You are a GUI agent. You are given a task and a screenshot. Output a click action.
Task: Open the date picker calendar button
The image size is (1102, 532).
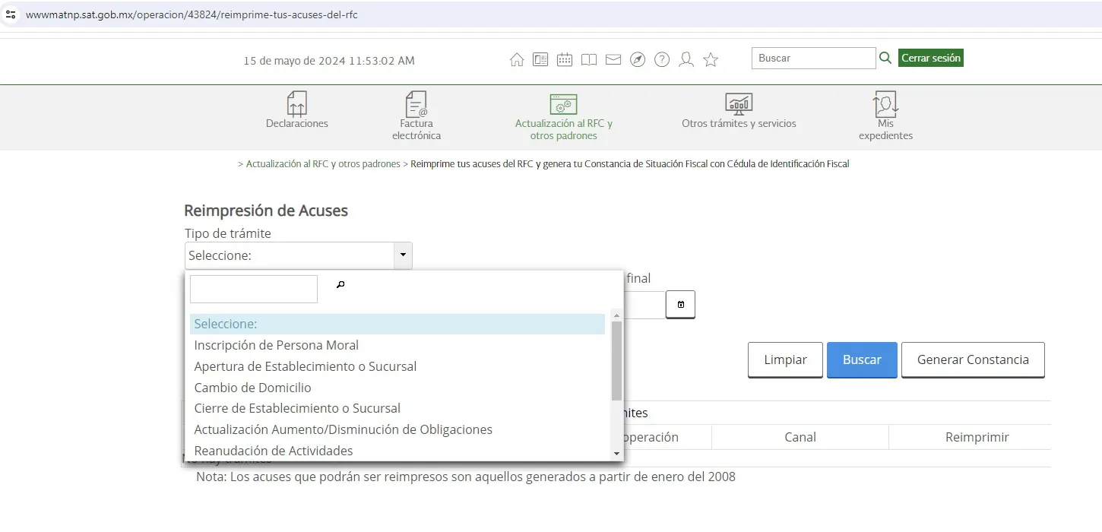point(680,305)
